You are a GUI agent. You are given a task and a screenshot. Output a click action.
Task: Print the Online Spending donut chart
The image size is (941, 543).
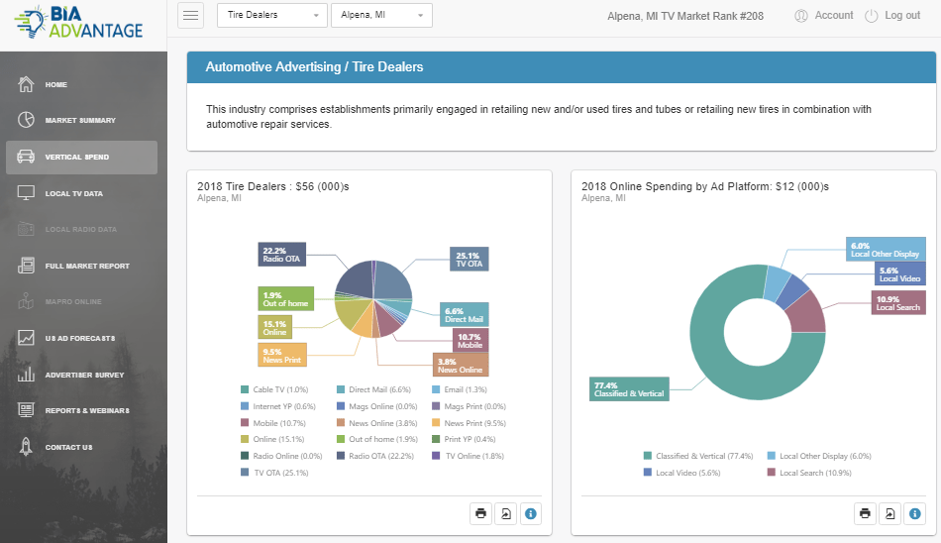click(x=865, y=513)
